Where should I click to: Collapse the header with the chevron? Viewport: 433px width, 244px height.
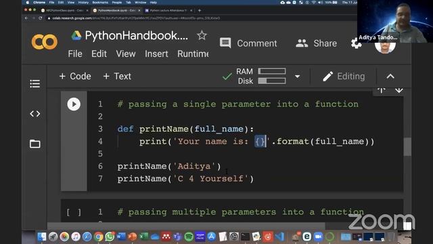click(390, 76)
